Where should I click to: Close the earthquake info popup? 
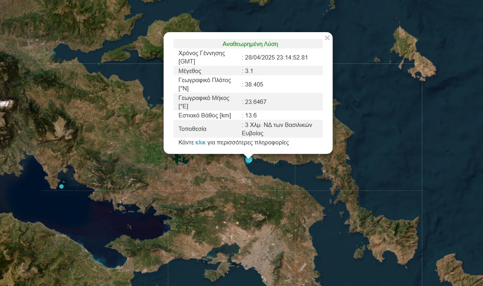tap(327, 38)
